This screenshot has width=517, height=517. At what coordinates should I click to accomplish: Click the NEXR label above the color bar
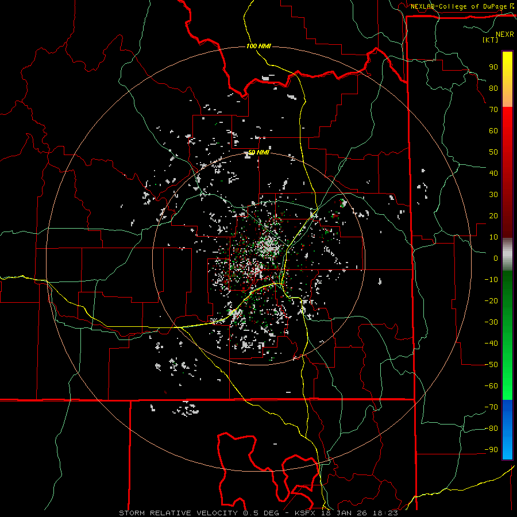click(x=505, y=34)
